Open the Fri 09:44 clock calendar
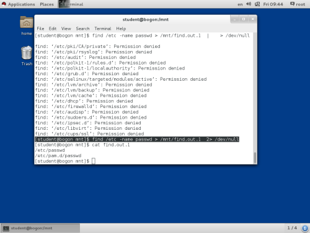The image size is (310, 233). click(x=273, y=4)
